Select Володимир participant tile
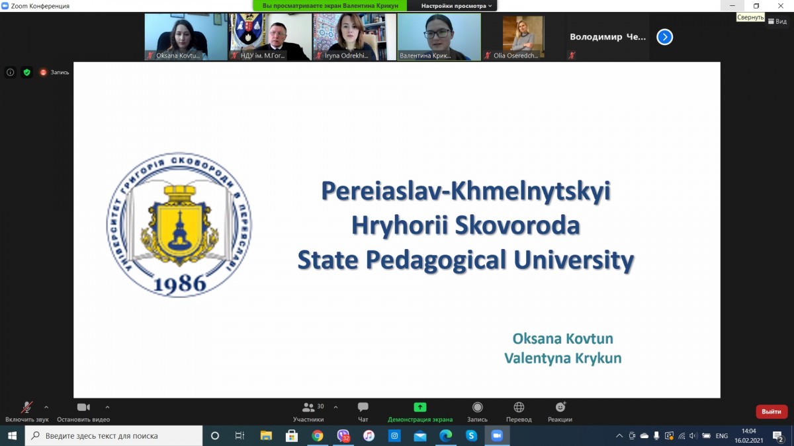The image size is (794, 446). 607,37
